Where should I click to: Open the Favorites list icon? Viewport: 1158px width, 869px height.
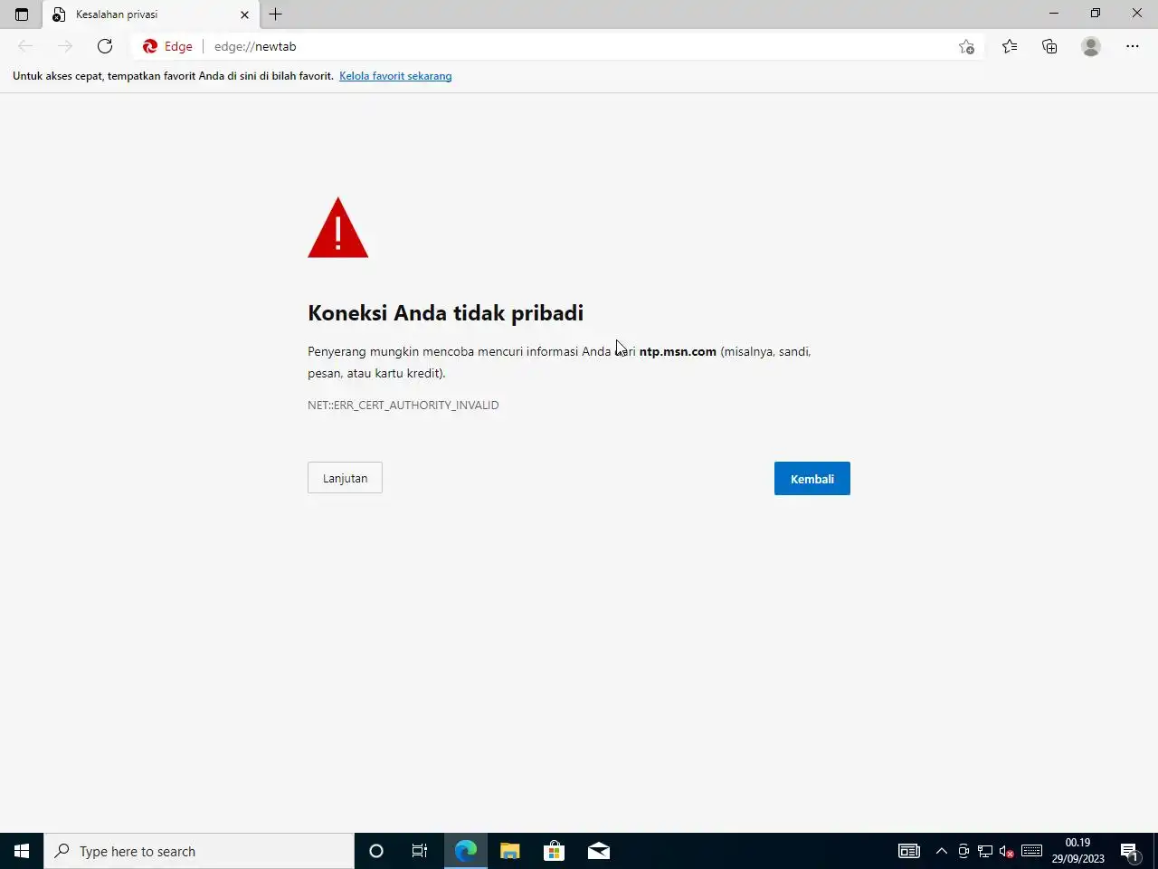[x=1010, y=46]
